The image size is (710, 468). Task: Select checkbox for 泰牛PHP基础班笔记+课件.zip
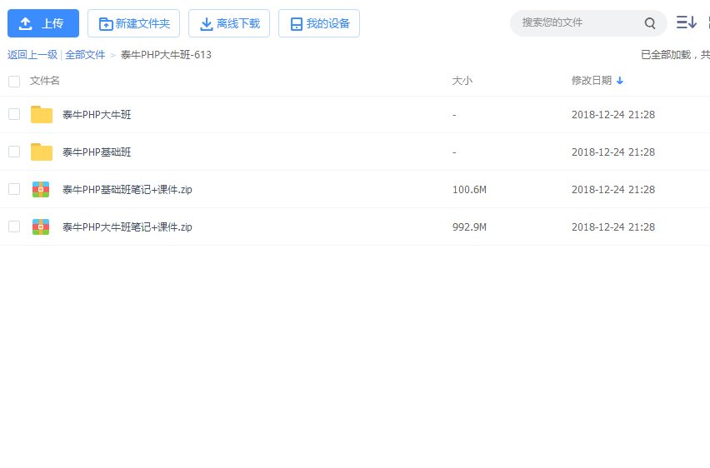pyautogui.click(x=14, y=189)
